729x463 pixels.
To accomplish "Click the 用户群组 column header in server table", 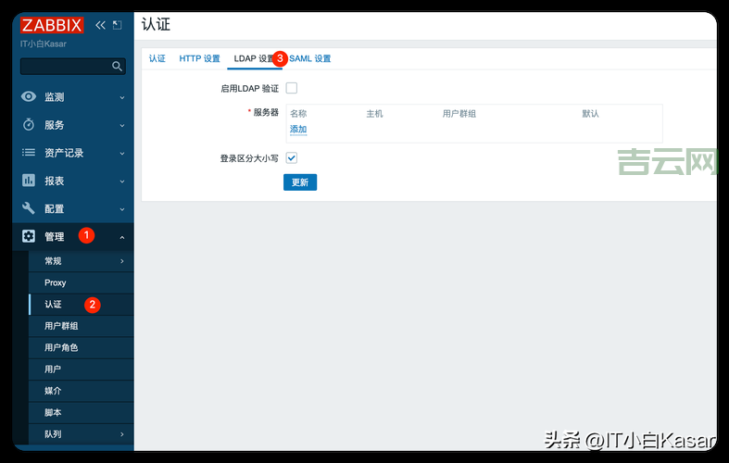I will (x=459, y=113).
